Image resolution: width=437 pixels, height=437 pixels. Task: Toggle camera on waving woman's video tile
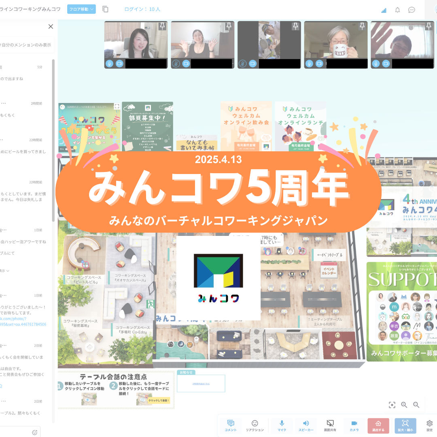click(186, 64)
